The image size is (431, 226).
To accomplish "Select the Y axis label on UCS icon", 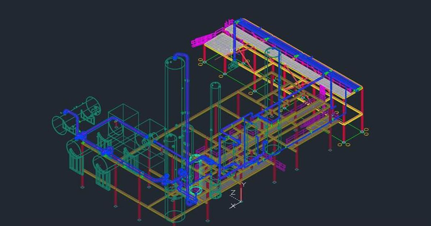I will [x=244, y=184].
